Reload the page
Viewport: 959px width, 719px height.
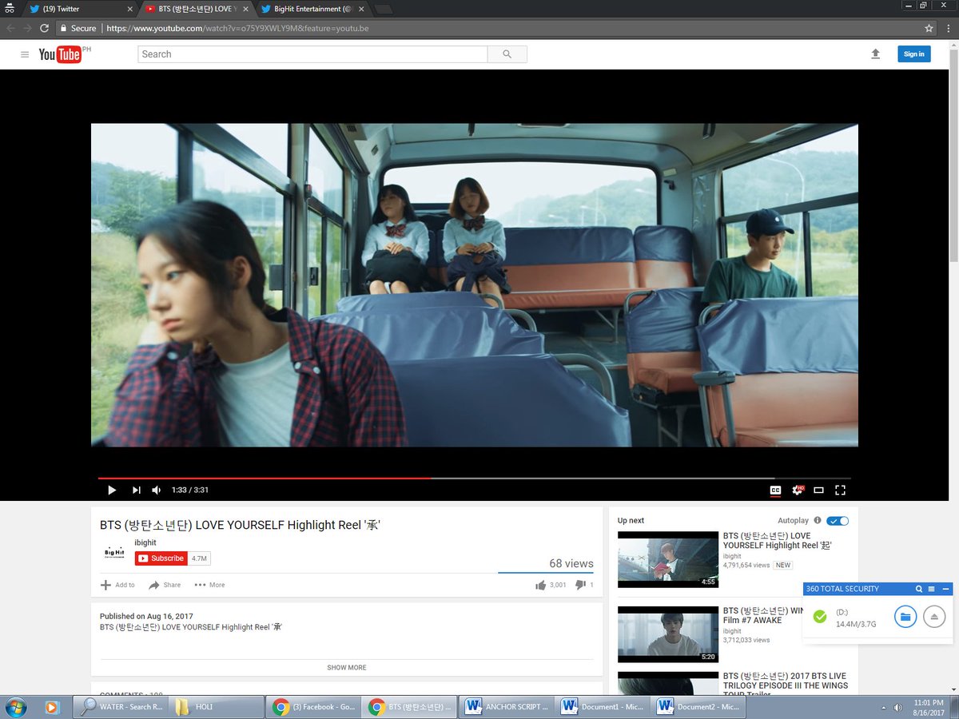(x=44, y=28)
